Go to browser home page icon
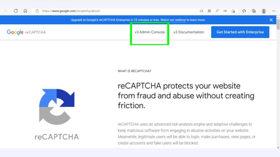The image size is (280, 157). (x=25, y=11)
